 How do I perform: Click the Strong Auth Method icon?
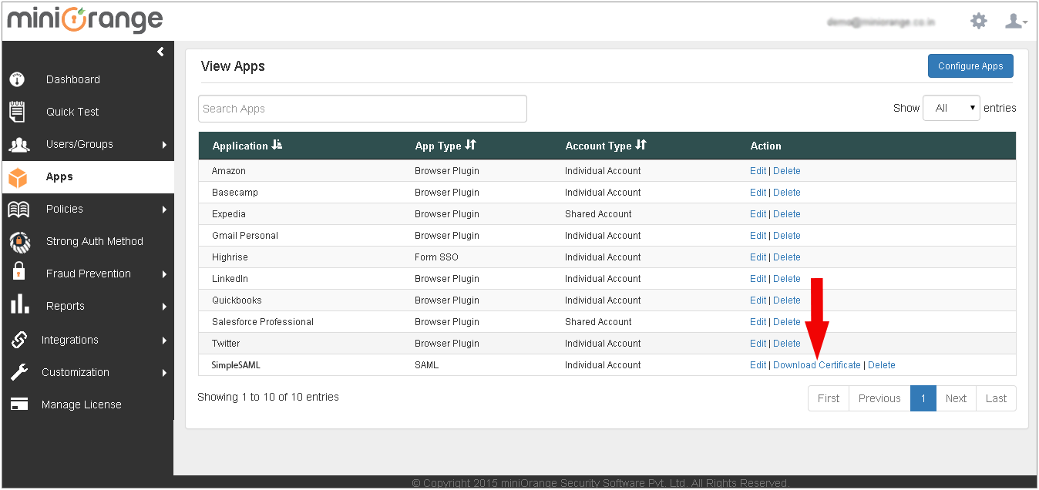(19, 242)
